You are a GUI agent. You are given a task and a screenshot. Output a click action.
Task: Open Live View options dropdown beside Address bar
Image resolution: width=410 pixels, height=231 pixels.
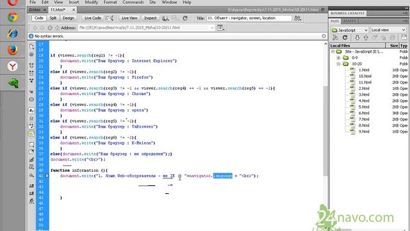[220, 28]
